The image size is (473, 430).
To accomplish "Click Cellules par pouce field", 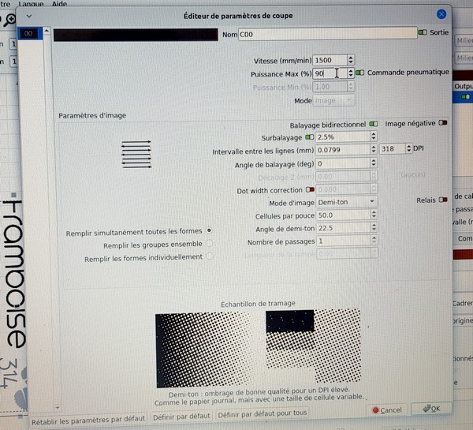I will pos(343,215).
